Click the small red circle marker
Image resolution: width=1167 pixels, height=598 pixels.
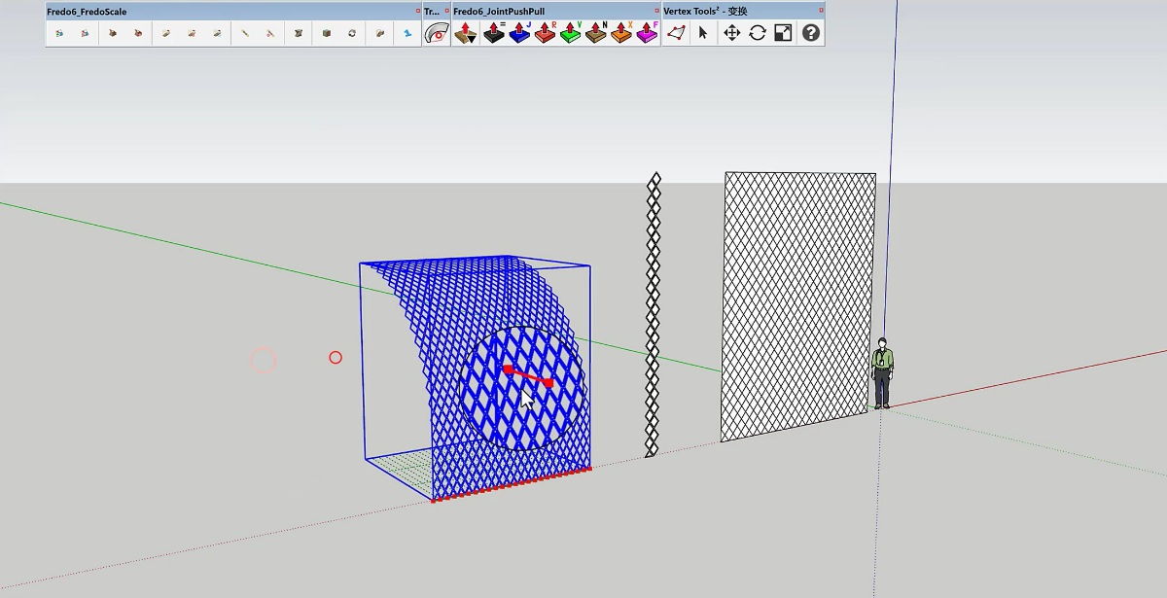point(336,358)
